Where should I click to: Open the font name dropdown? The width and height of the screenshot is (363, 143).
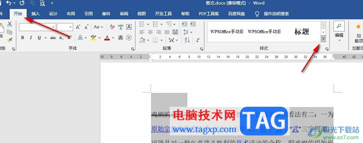53,27
